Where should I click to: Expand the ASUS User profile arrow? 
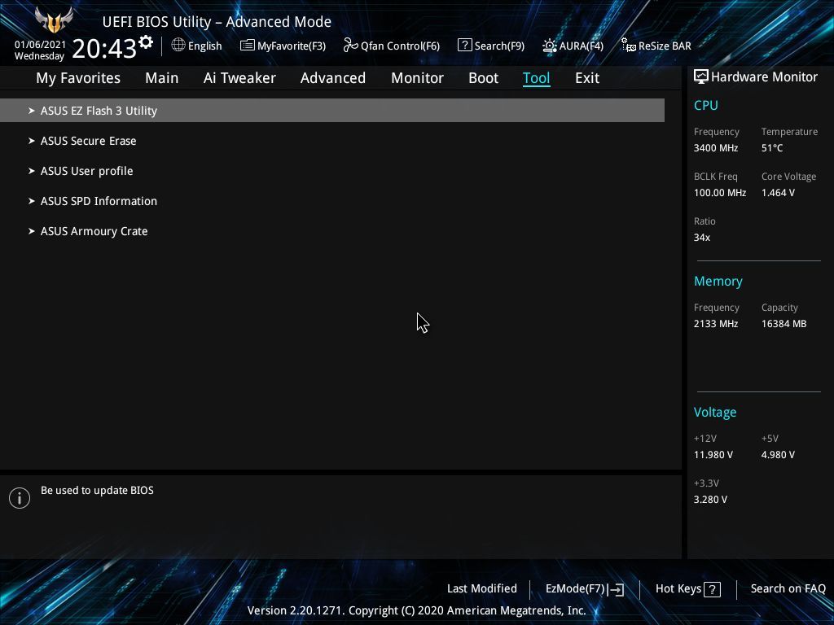tap(32, 171)
